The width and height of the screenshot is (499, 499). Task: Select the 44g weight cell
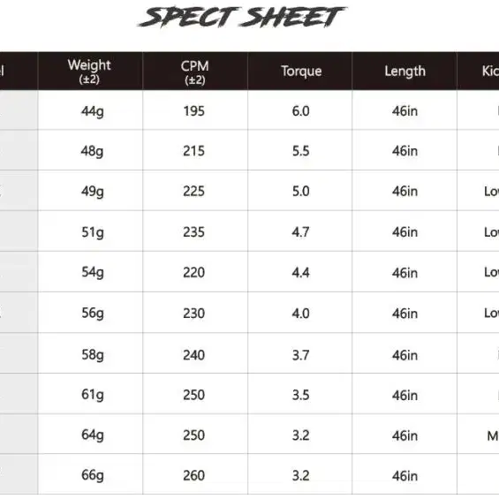(92, 111)
